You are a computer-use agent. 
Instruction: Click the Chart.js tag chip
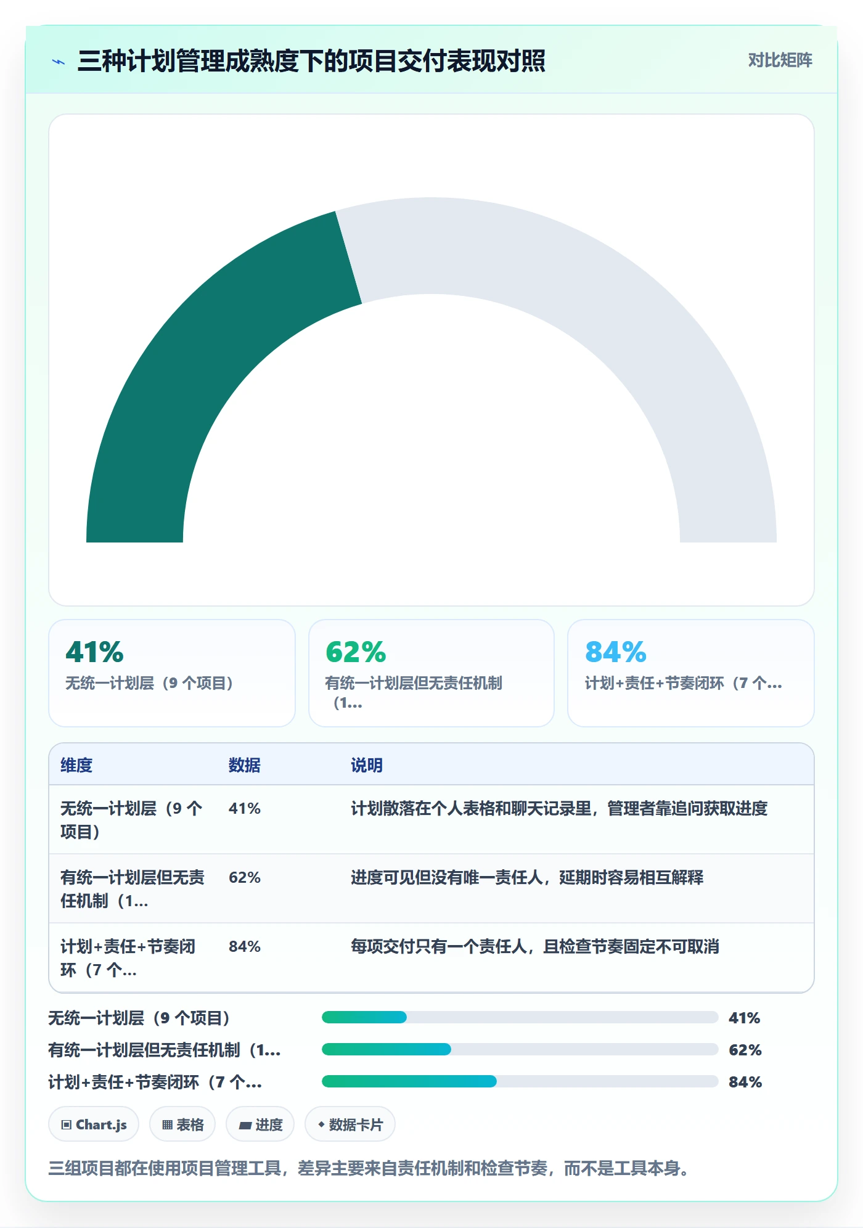[x=94, y=1124]
